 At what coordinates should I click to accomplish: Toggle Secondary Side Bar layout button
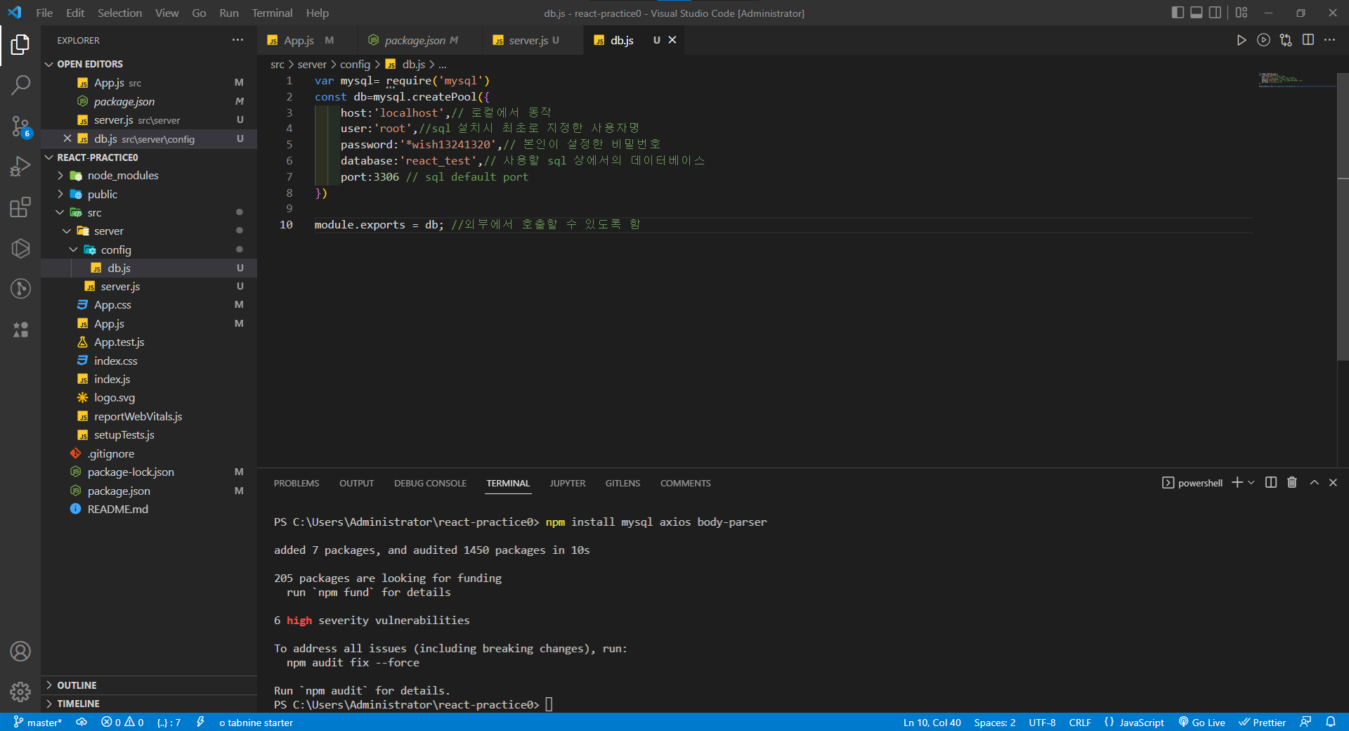tap(1215, 13)
